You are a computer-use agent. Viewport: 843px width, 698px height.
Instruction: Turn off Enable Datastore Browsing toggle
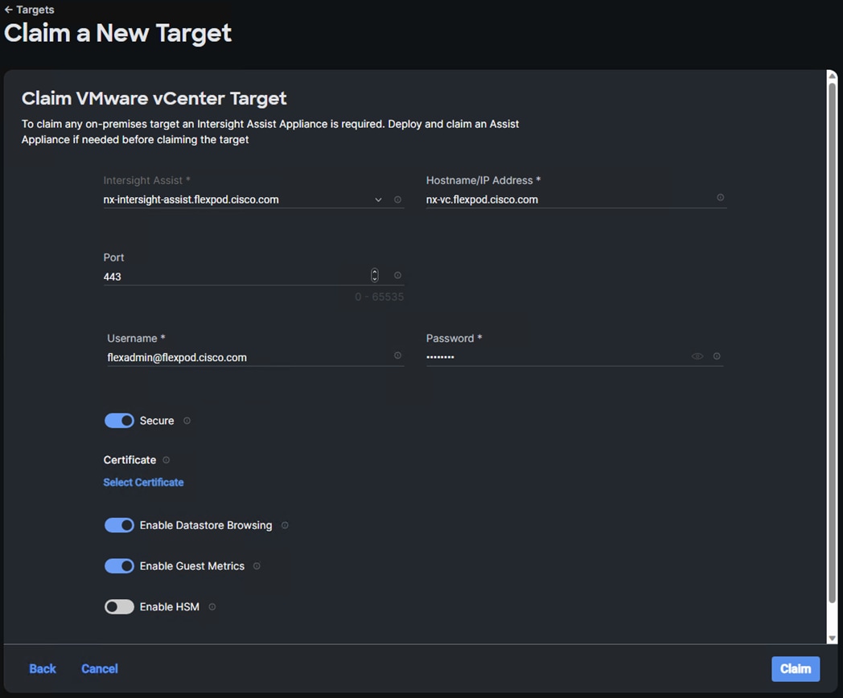point(119,525)
